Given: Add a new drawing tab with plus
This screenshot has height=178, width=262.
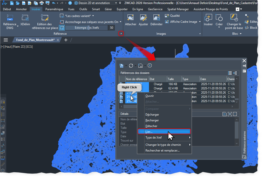Looking at the screenshot, I should tap(66, 40).
